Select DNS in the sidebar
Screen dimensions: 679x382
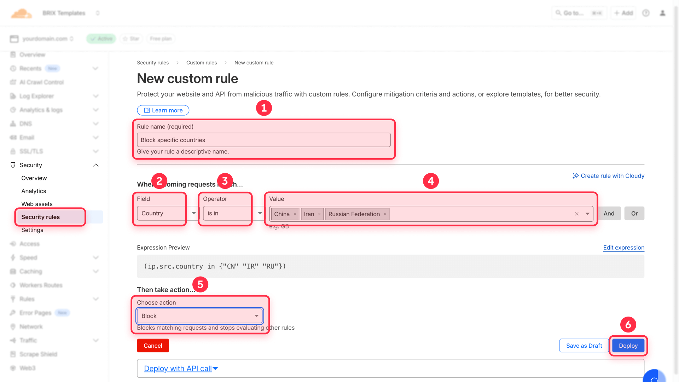[26, 123]
